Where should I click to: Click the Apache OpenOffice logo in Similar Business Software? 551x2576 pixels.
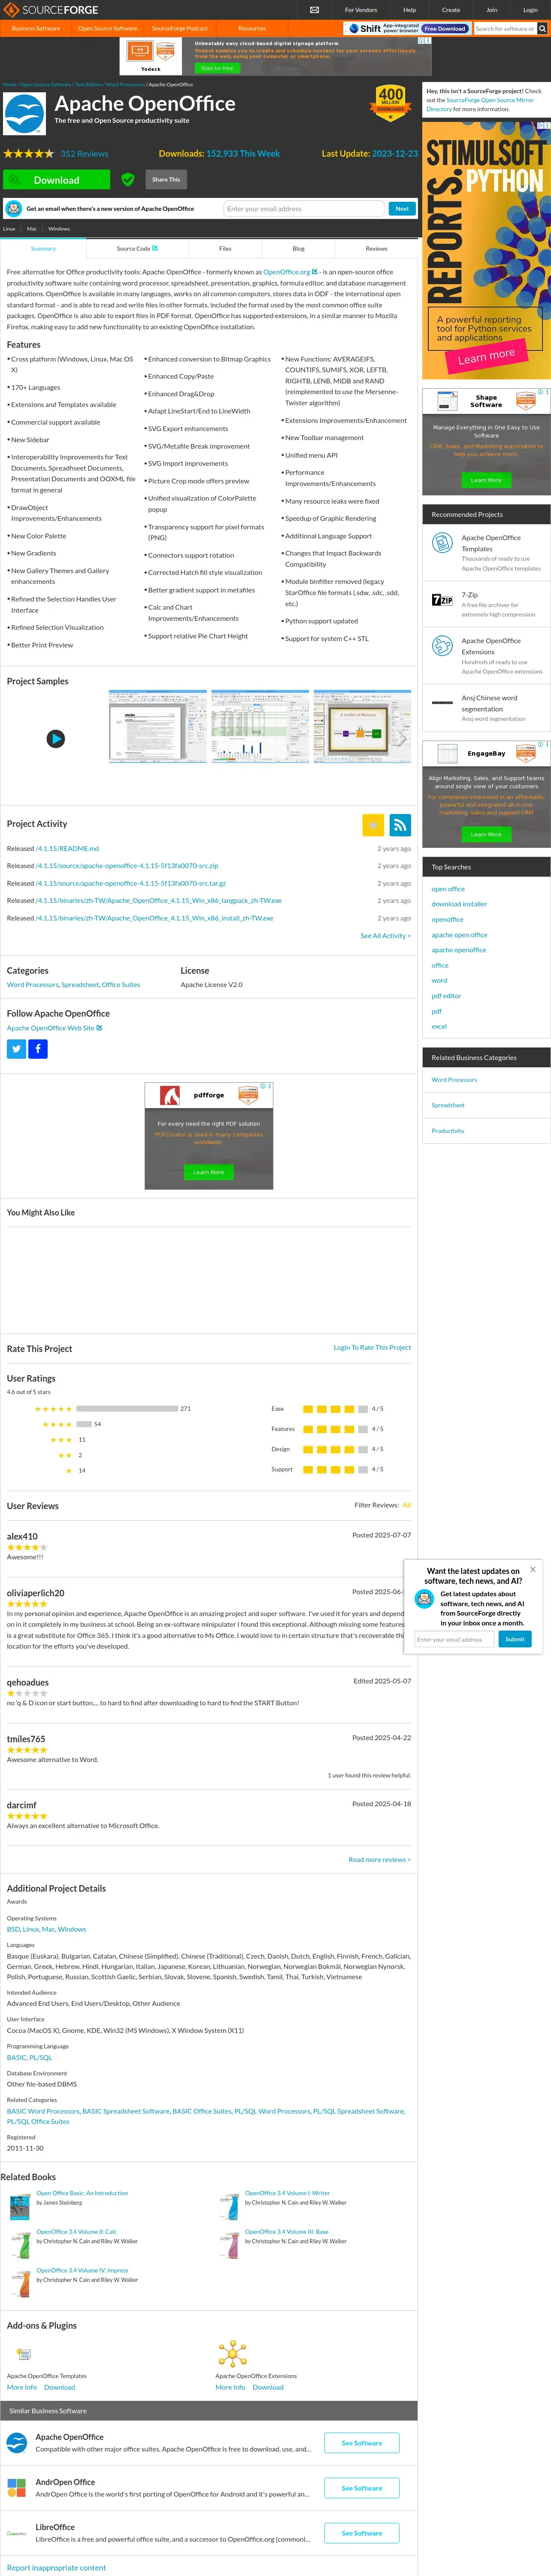[x=17, y=2443]
